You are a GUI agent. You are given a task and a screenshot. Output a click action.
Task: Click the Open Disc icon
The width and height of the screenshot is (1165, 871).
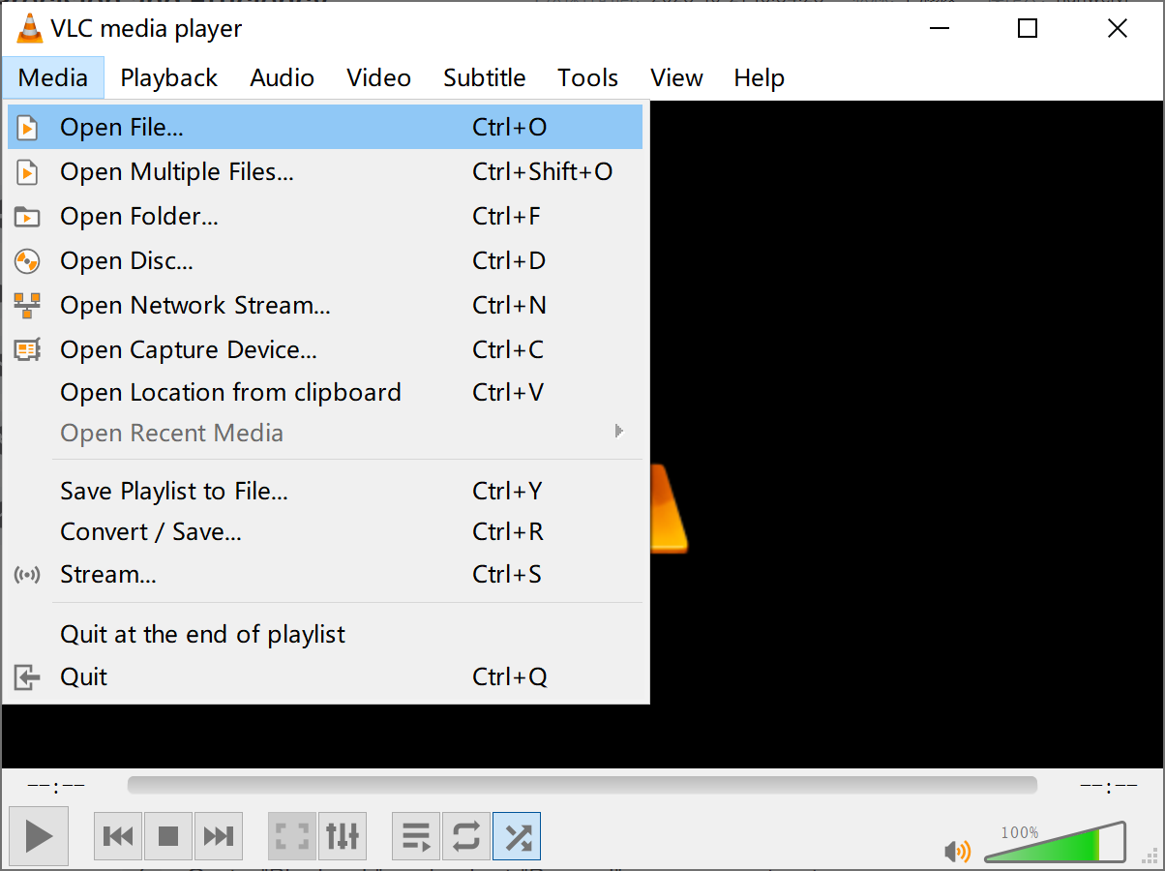click(26, 260)
